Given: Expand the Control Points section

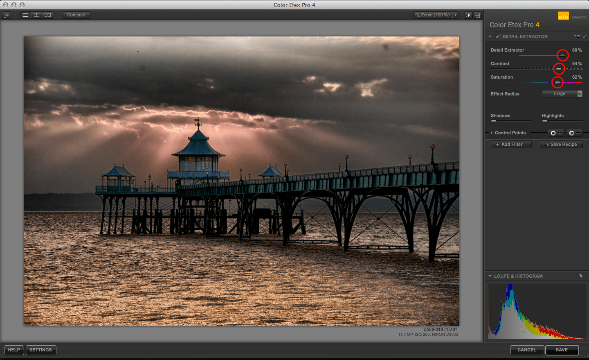Looking at the screenshot, I should point(492,133).
